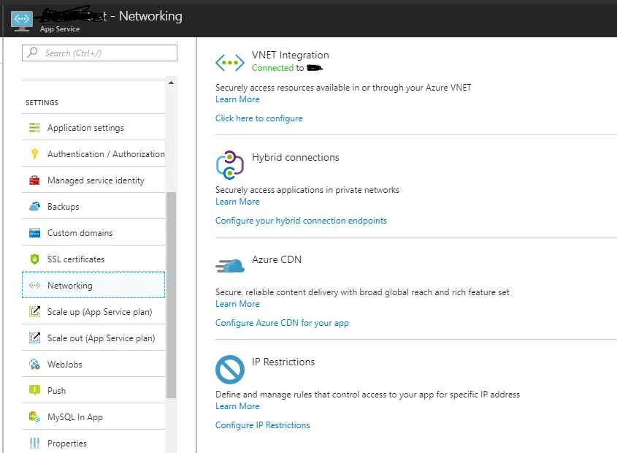The width and height of the screenshot is (617, 453).
Task: Click the Hybrid connections icon
Action: point(230,165)
